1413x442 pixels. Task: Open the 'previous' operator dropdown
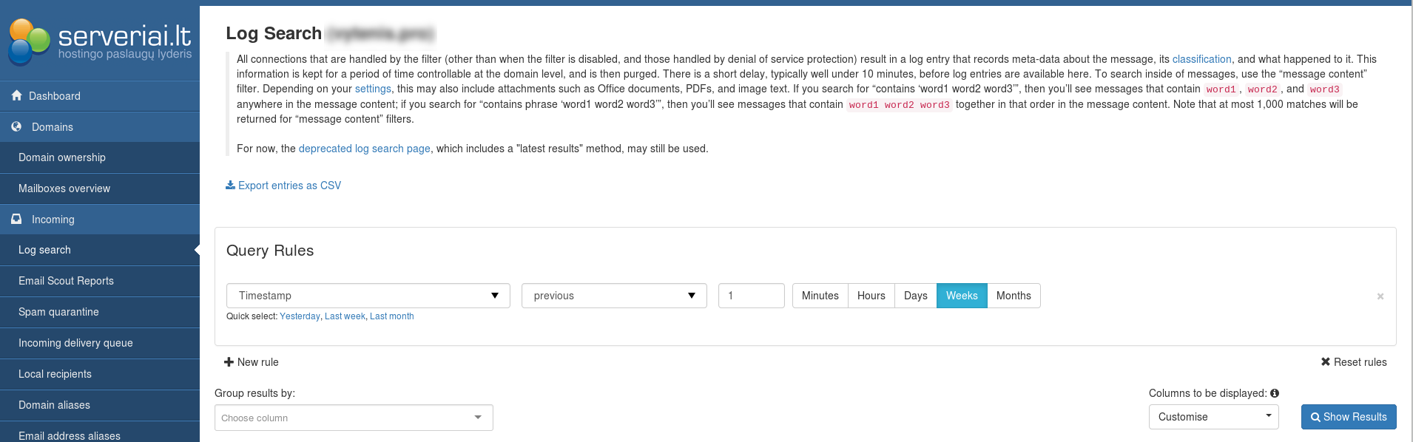coord(614,296)
